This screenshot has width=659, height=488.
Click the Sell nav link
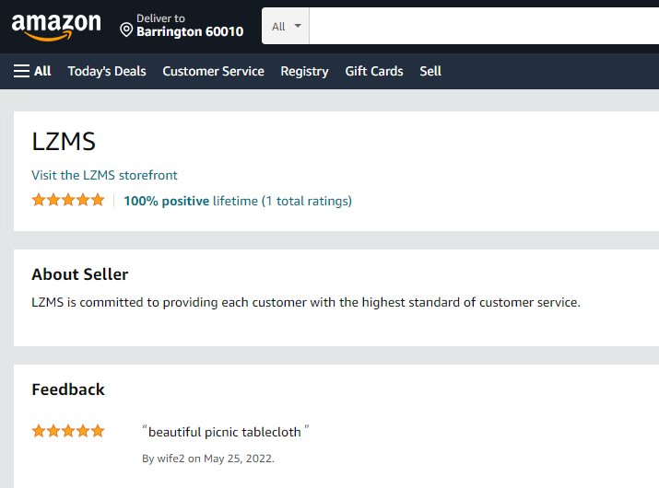click(430, 71)
